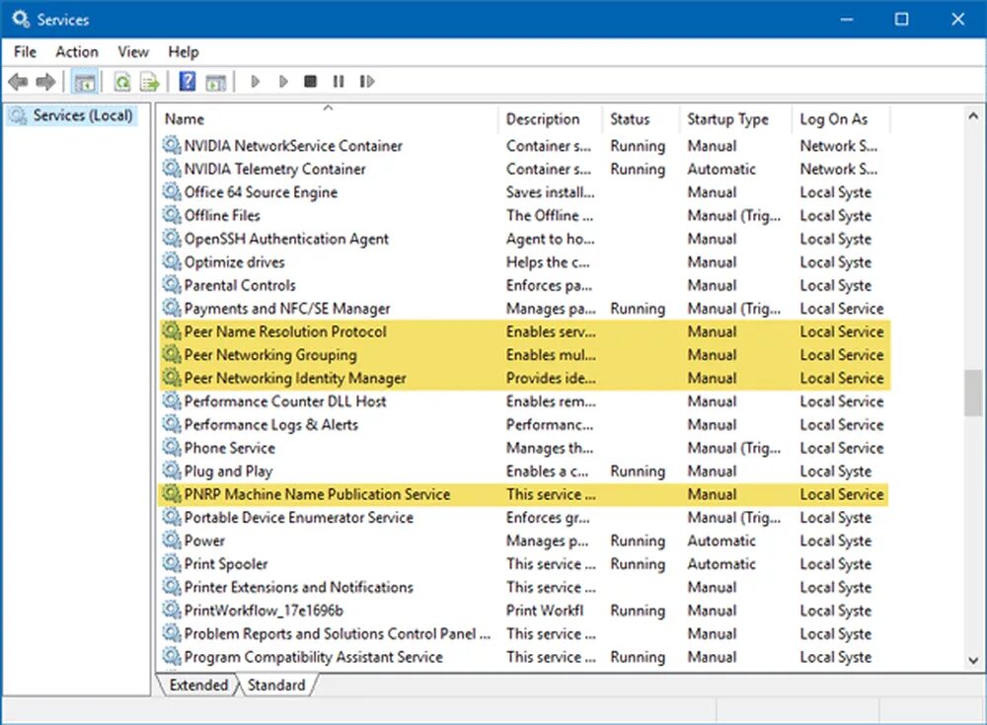The image size is (987, 725).
Task: Open the View menu
Action: [132, 51]
